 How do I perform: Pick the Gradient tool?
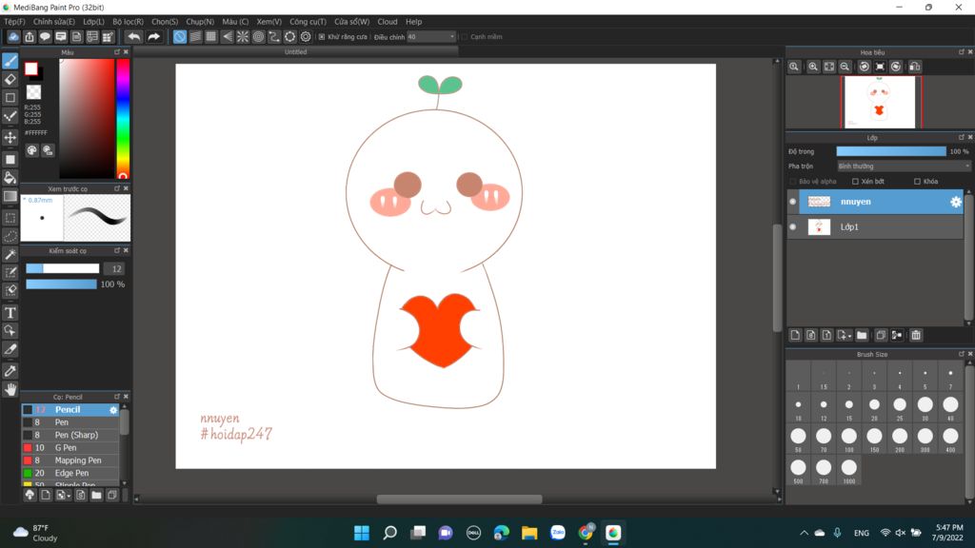10,196
